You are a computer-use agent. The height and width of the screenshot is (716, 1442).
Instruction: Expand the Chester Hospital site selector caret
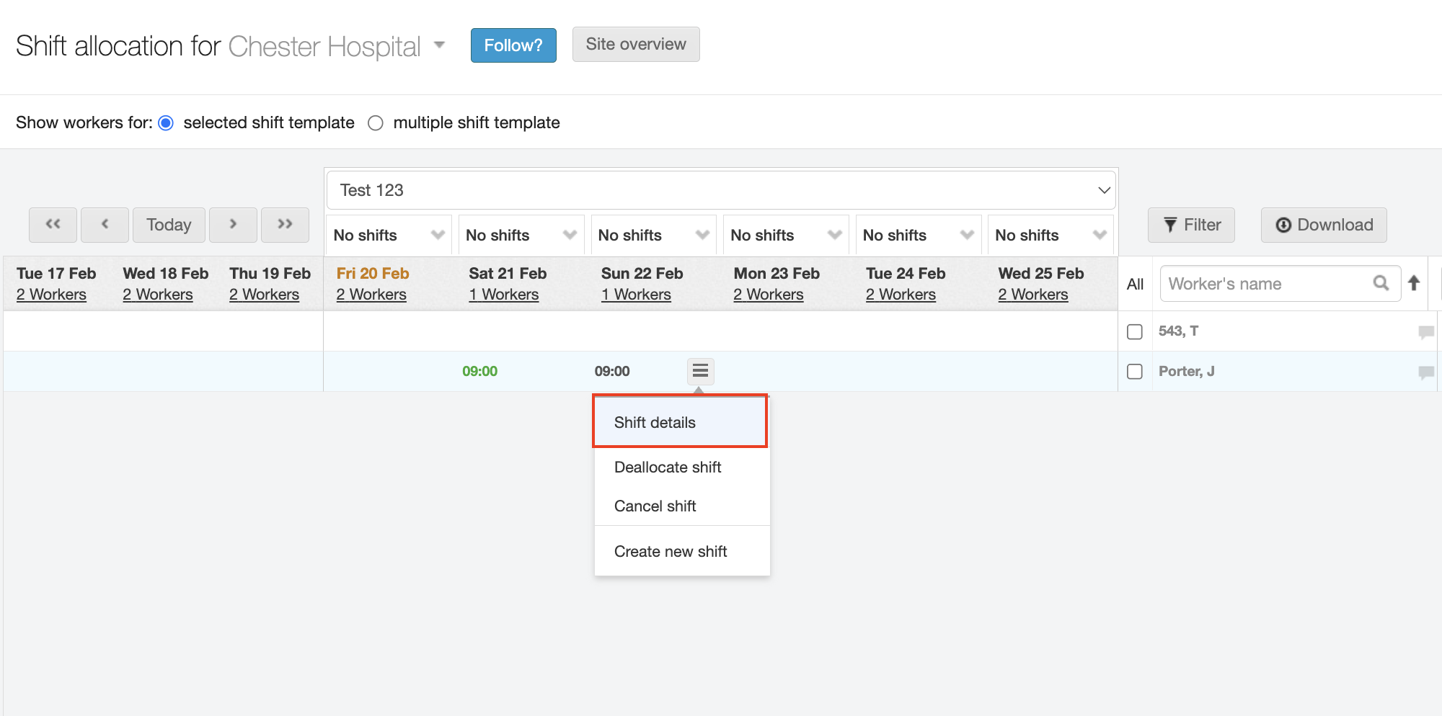(439, 45)
